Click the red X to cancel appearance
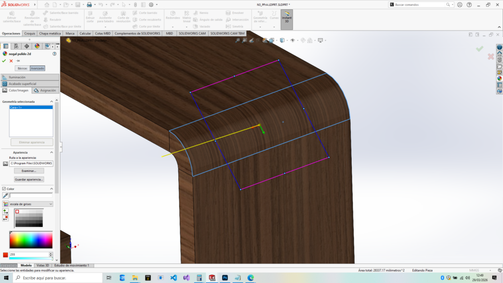 (x=11, y=61)
